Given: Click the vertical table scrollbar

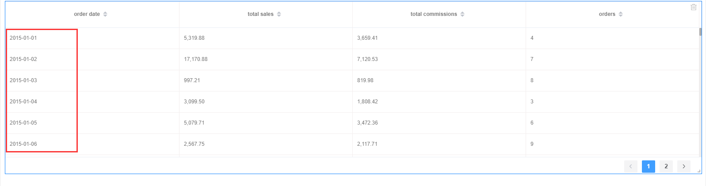Looking at the screenshot, I should (701, 32).
